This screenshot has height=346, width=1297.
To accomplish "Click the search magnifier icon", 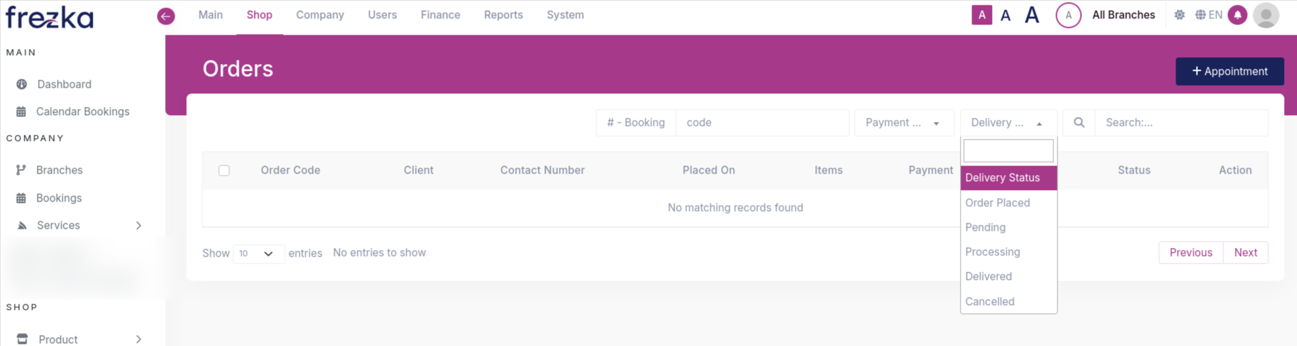I will pos(1079,123).
